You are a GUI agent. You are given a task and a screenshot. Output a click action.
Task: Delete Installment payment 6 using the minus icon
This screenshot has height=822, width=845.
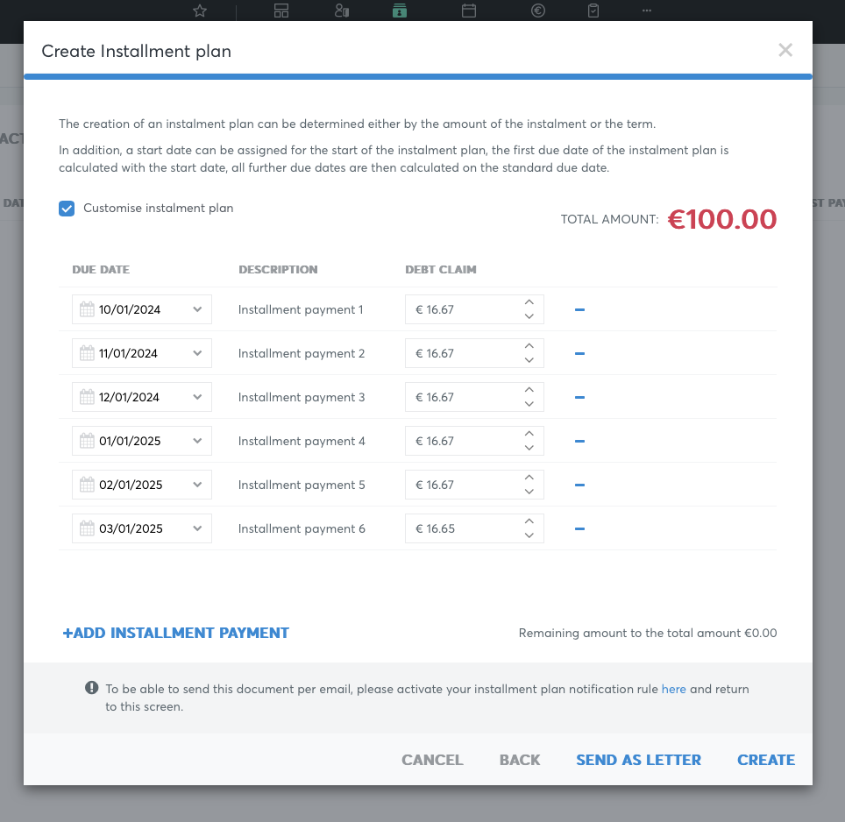pyautogui.click(x=579, y=529)
